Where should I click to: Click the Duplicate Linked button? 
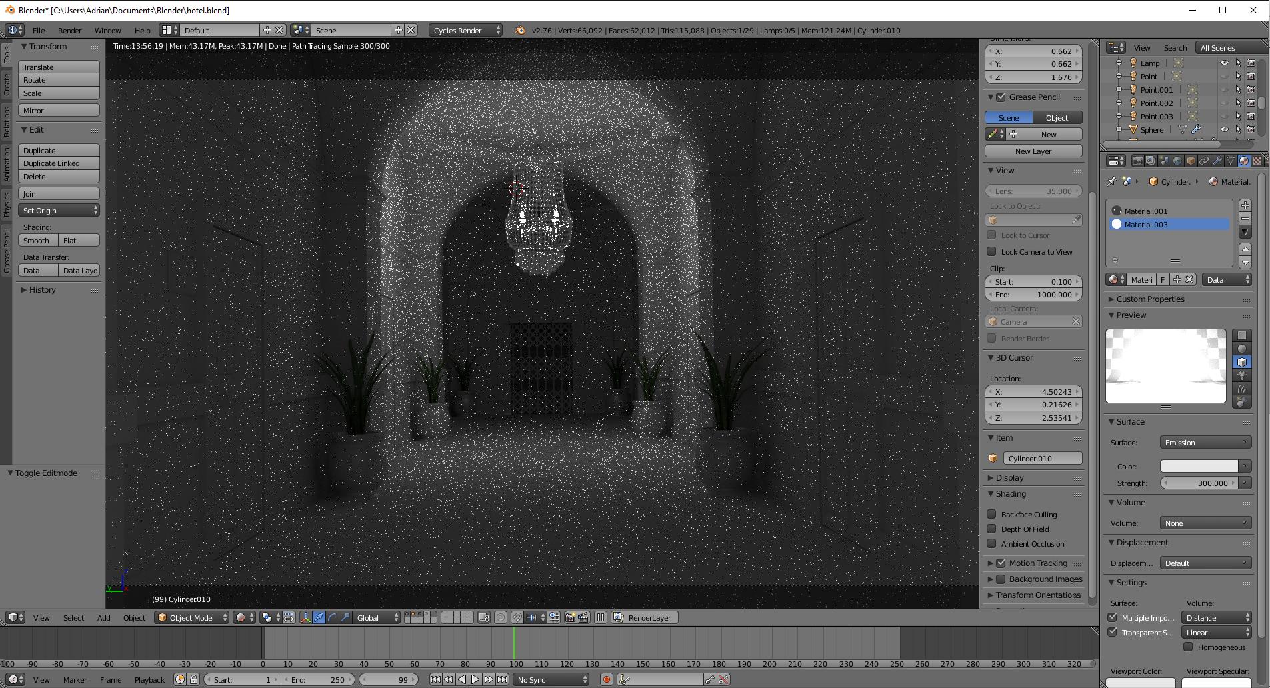pos(59,163)
